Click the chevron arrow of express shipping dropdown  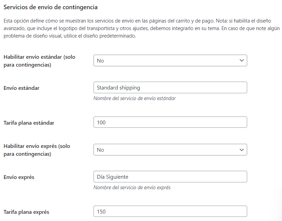pyautogui.click(x=241, y=150)
